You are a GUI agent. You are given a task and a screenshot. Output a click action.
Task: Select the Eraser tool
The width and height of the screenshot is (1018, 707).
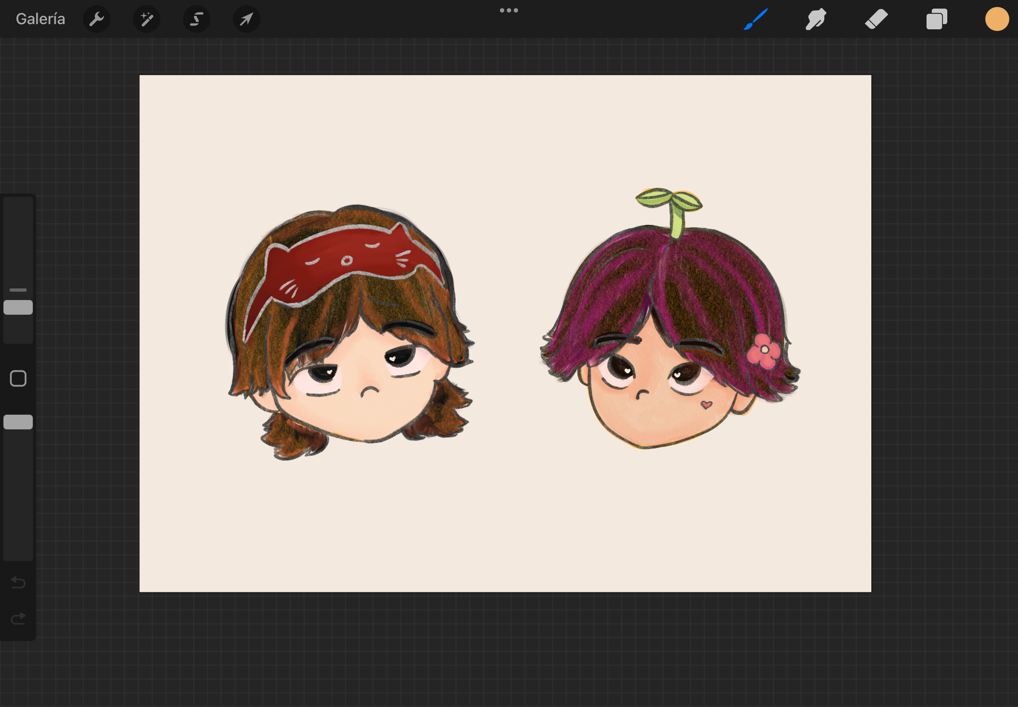pyautogui.click(x=876, y=19)
